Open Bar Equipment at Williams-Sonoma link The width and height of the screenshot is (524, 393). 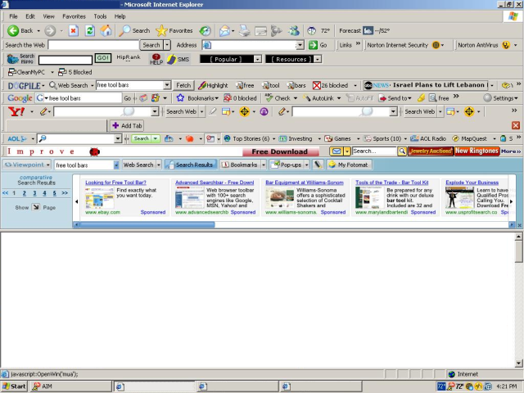coord(305,183)
